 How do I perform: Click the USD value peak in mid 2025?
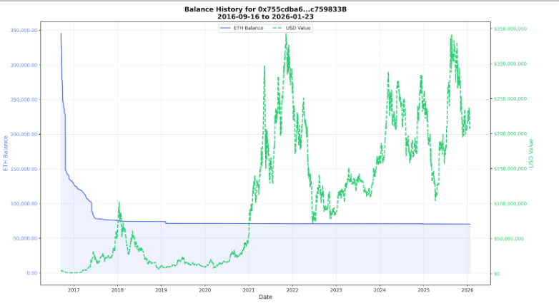pyautogui.click(x=452, y=36)
